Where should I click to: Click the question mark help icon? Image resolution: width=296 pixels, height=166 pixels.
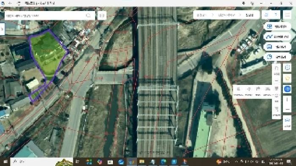click(276, 15)
